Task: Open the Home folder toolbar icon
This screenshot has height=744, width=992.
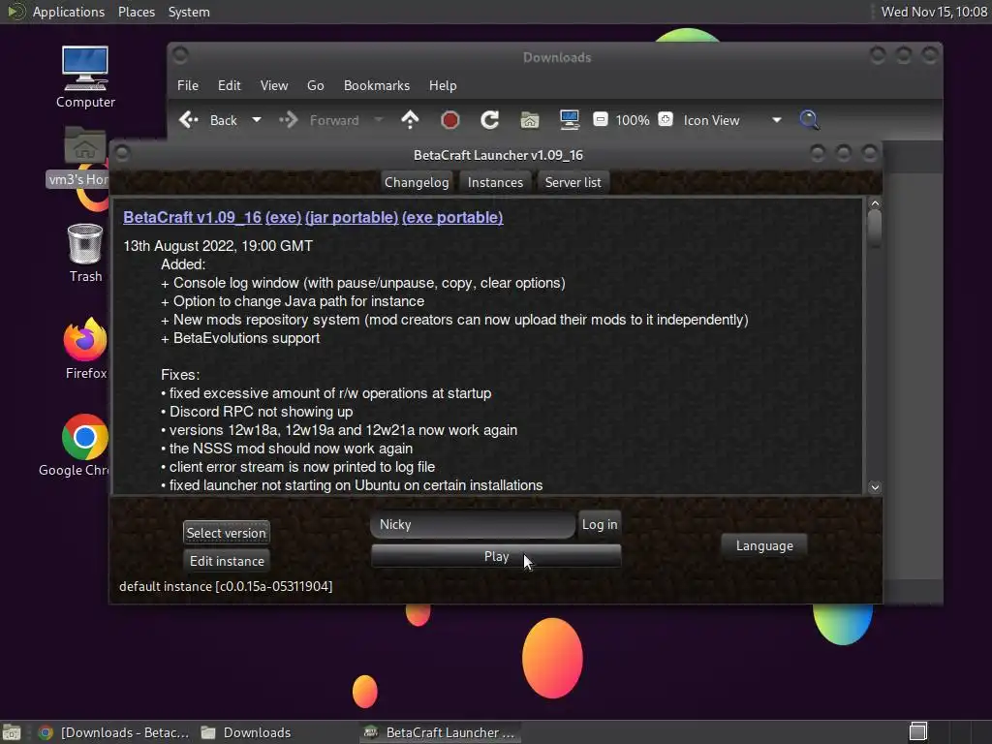Action: (x=530, y=119)
